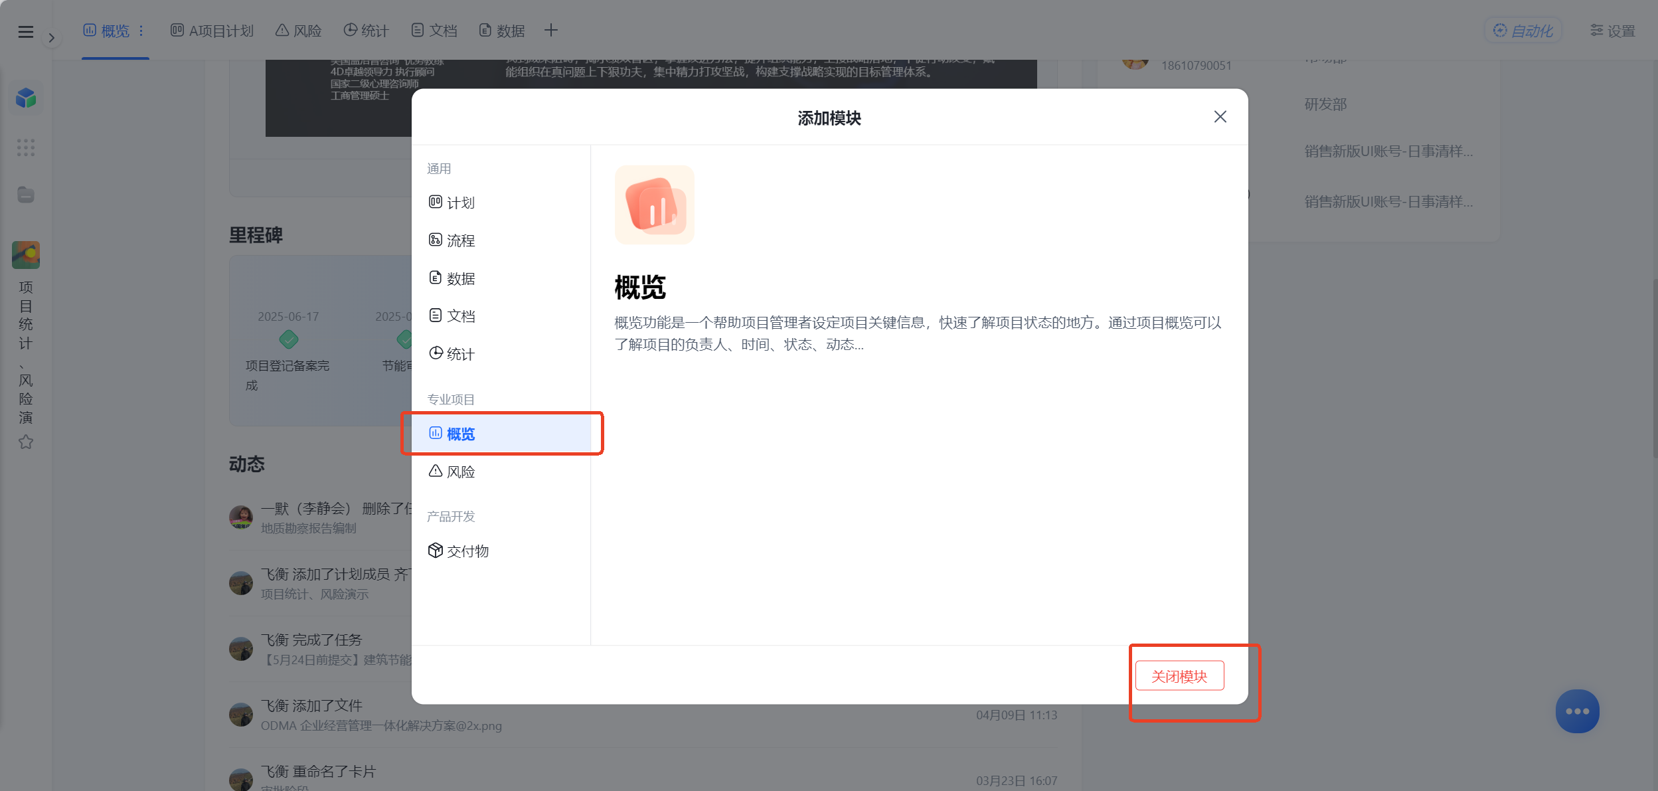Close the 添加模块 dialog with X
Image resolution: width=1658 pixels, height=791 pixels.
pos(1220,117)
